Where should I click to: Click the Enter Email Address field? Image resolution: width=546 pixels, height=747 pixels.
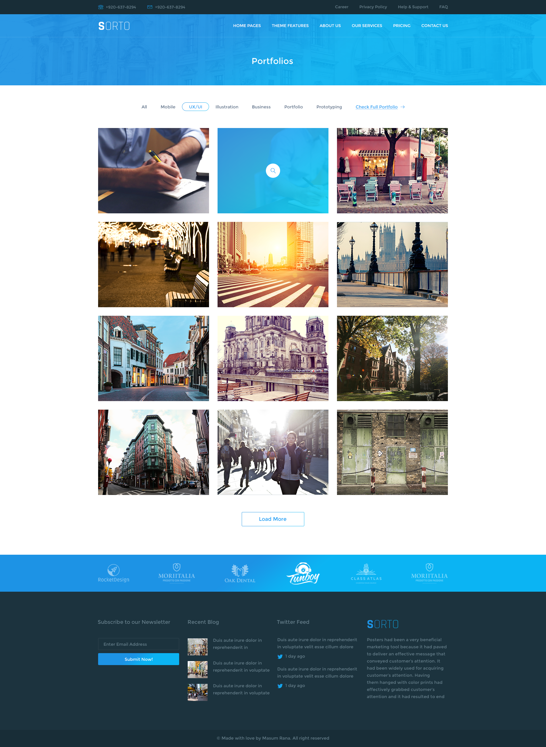coord(138,644)
